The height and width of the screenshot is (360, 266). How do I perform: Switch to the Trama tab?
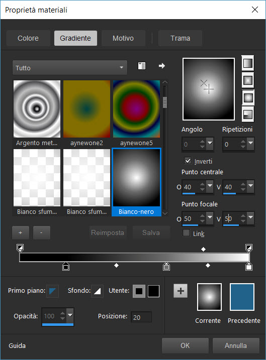[x=180, y=38]
